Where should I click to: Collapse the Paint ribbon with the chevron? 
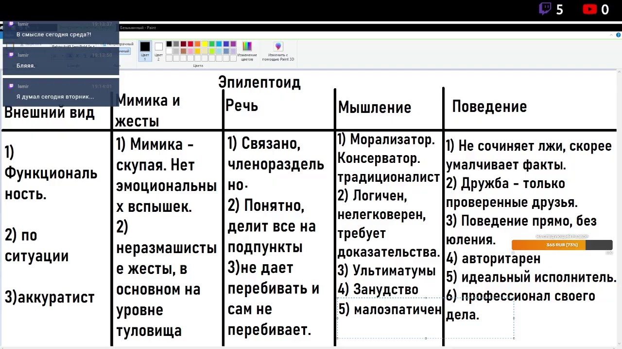click(x=612, y=35)
